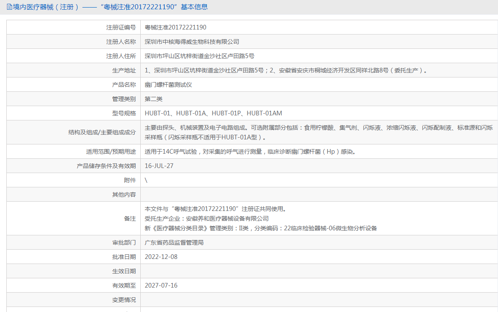Image resolution: width=498 pixels, height=312 pixels.
Task: Select the backslash value in the 附件 row
Action: click(x=146, y=180)
